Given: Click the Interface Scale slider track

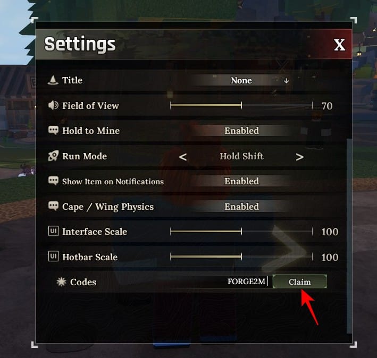Looking at the screenshot, I should click(x=241, y=232).
